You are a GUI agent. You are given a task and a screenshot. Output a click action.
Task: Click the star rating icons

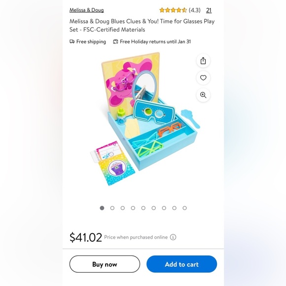[x=173, y=10]
